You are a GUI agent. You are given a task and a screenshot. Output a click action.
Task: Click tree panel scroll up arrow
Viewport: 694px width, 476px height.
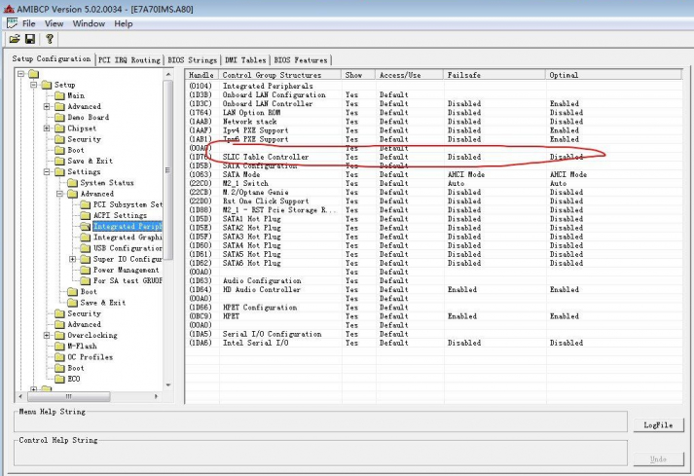pos(168,74)
